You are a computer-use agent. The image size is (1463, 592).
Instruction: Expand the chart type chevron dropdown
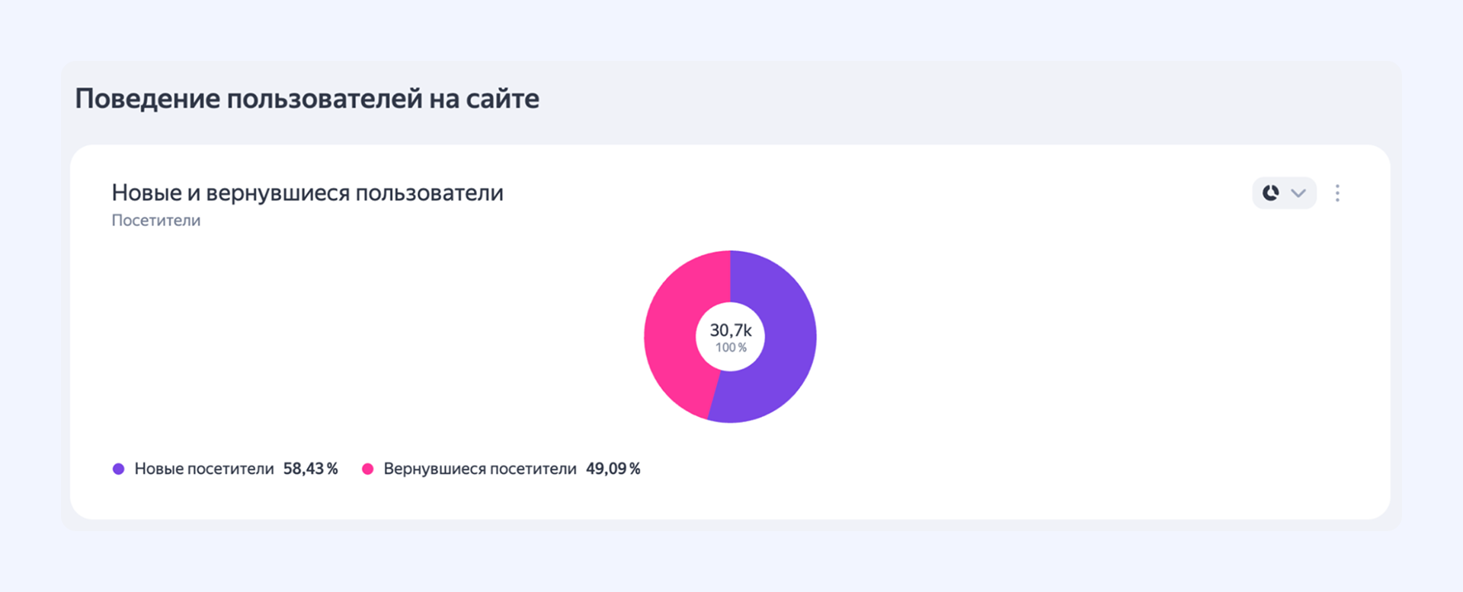(x=1298, y=193)
